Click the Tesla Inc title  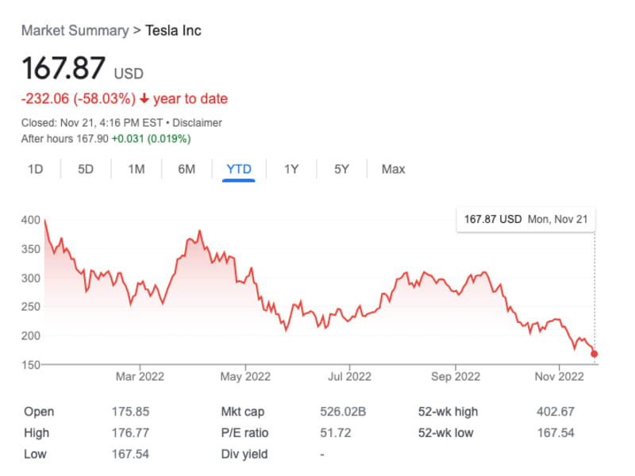click(173, 31)
